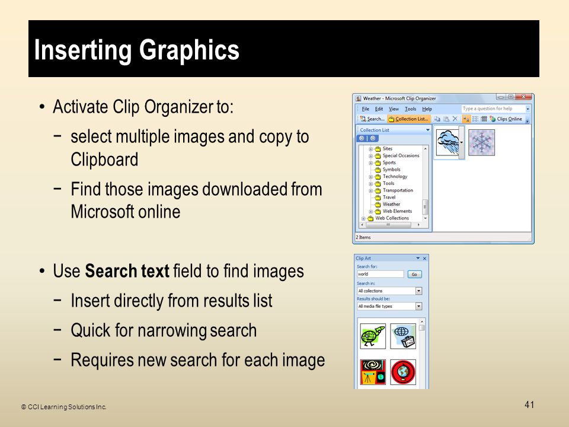Viewport: 569px width, 427px height.
Task: Open the 'Search in' All collections dropdown
Action: click(x=418, y=291)
